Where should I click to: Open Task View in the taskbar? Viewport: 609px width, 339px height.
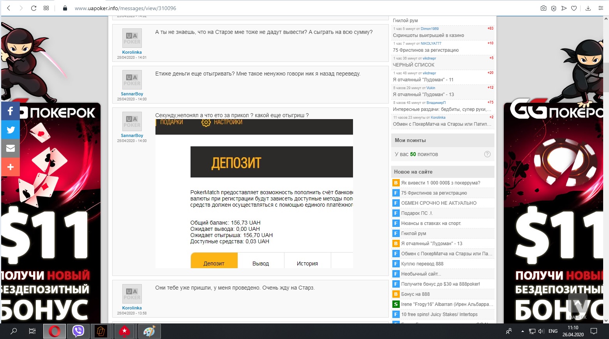coord(32,331)
